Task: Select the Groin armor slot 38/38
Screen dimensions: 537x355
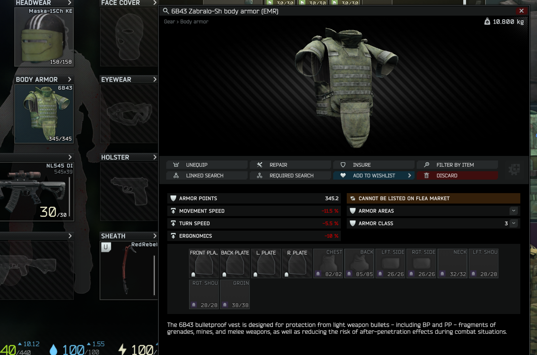Action: [235, 294]
